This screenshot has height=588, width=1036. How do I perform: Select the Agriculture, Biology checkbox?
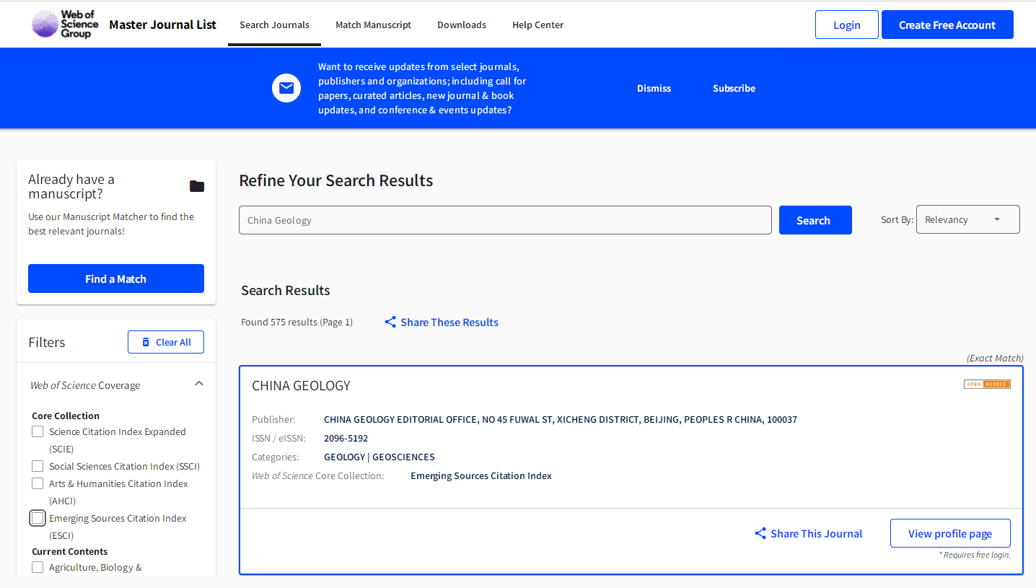point(38,567)
